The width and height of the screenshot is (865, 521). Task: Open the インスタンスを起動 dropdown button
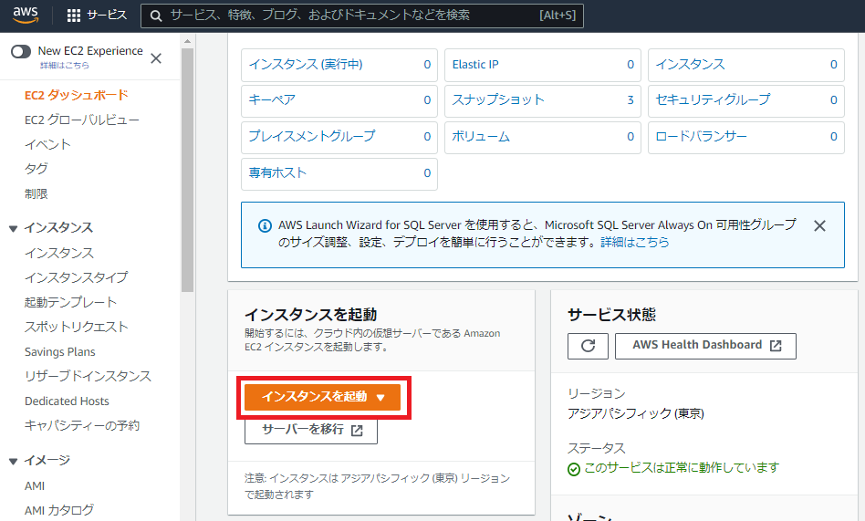click(323, 397)
